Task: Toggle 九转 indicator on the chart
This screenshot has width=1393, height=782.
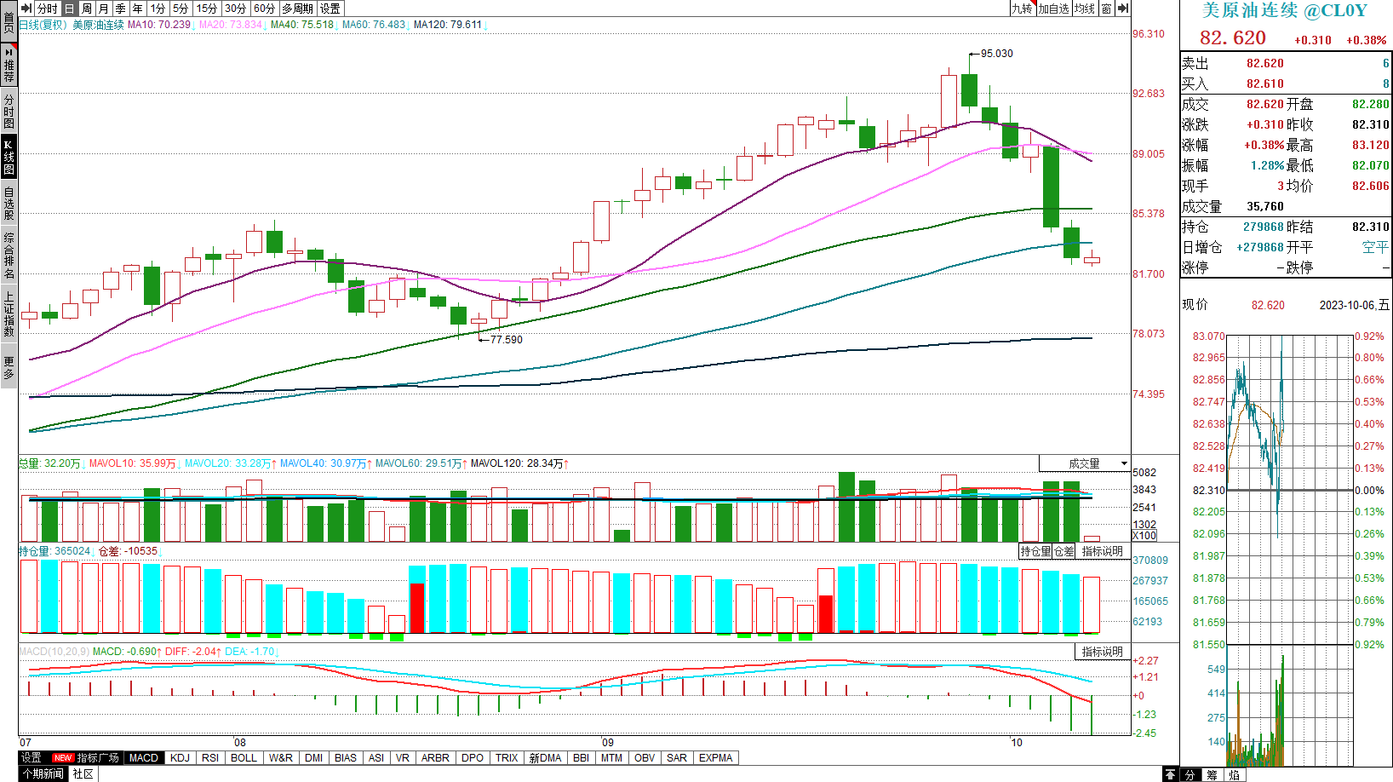Action: coord(1022,9)
